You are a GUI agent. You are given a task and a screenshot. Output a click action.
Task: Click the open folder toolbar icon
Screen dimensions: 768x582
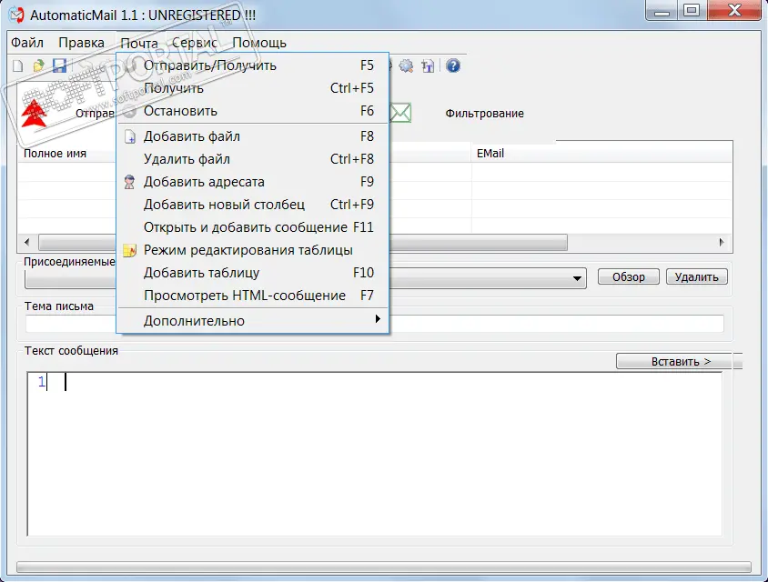[38, 65]
